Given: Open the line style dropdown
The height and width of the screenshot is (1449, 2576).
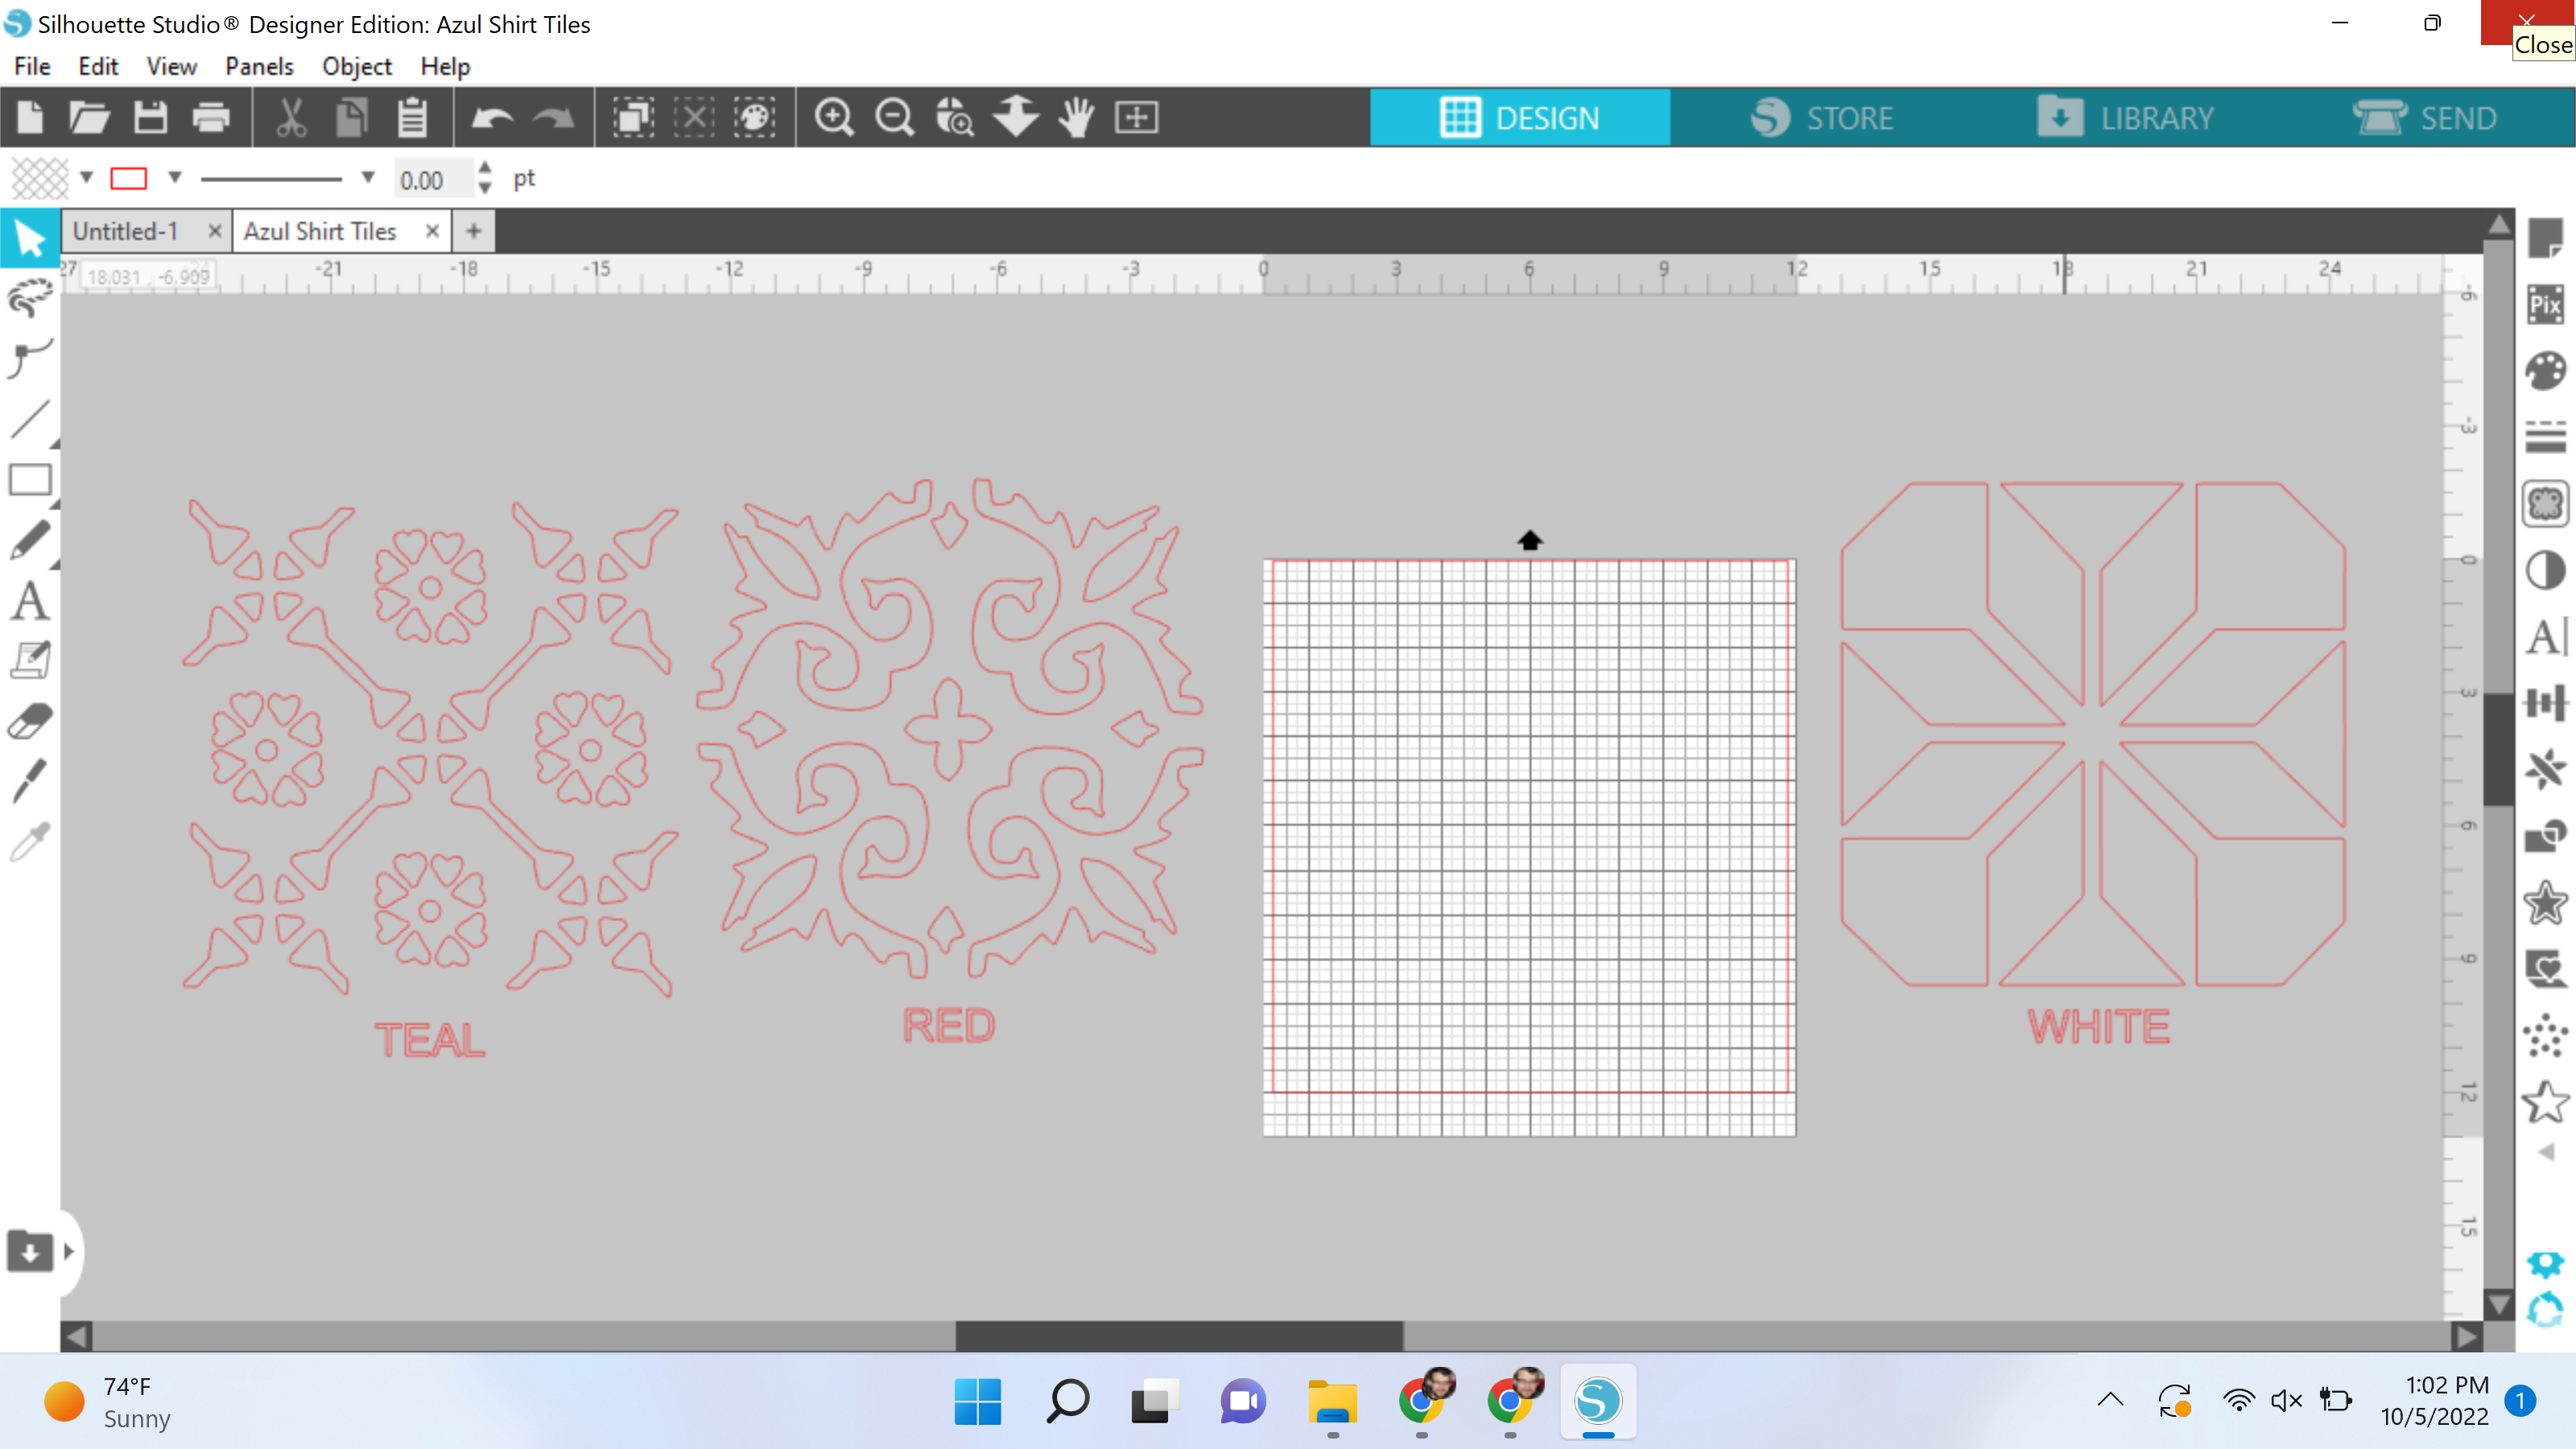Looking at the screenshot, I should click(366, 178).
